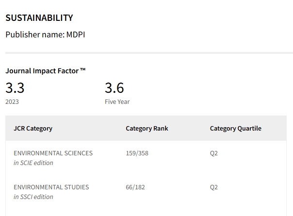The image size is (293, 216).
Task: Click Q2 quartile for Environmental Studies
Action: [x=214, y=187]
